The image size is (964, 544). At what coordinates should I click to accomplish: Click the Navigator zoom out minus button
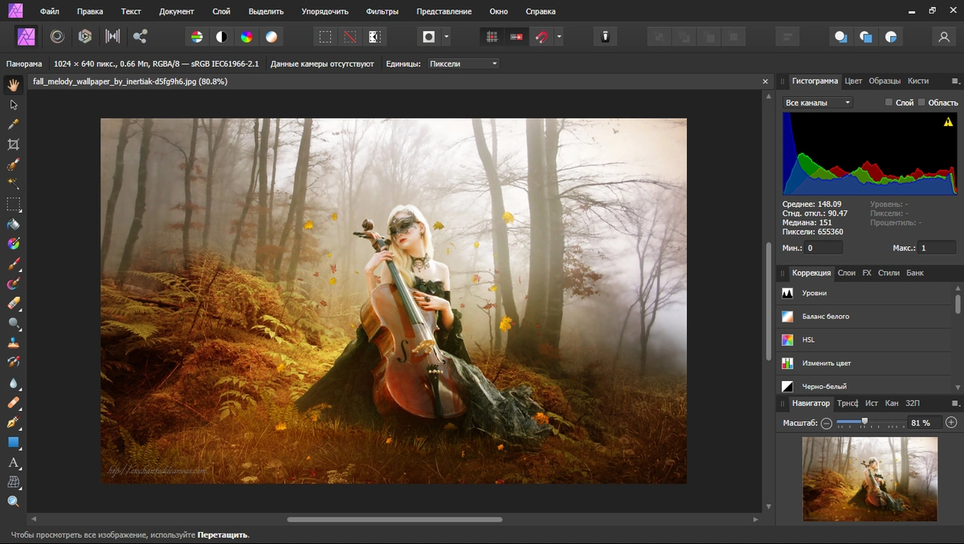(x=827, y=422)
